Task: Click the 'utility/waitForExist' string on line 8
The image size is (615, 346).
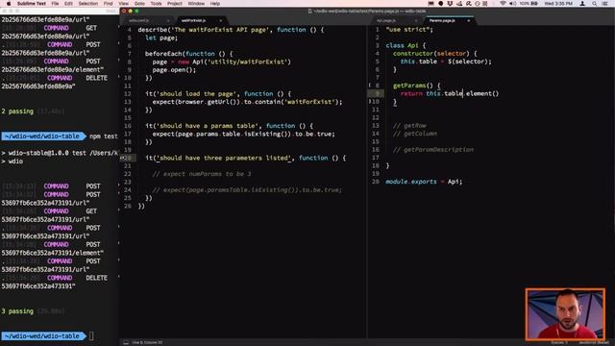Action: pyautogui.click(x=247, y=62)
